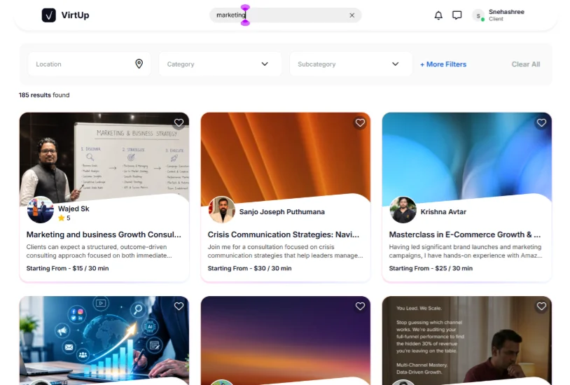This screenshot has height=385, width=570.
Task: Favorite the Wajed Sk card with the heart
Action: 179,123
